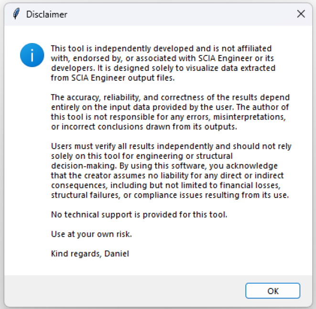Screen dimensions: 316x309
Task: Click the line starting 'Users must verify all results'
Action: coord(171,146)
